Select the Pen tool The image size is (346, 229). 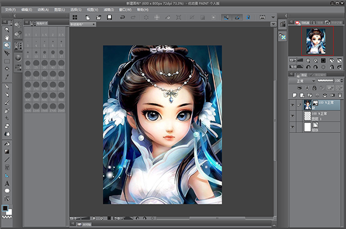tap(7, 87)
